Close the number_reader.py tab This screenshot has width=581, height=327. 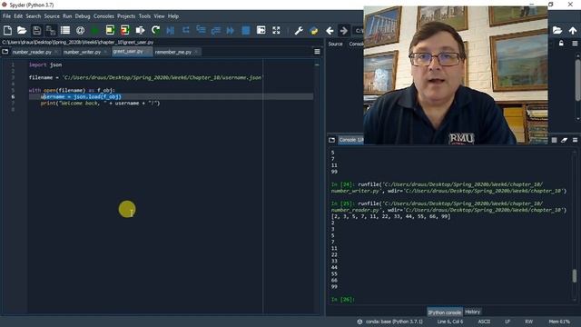(55, 52)
